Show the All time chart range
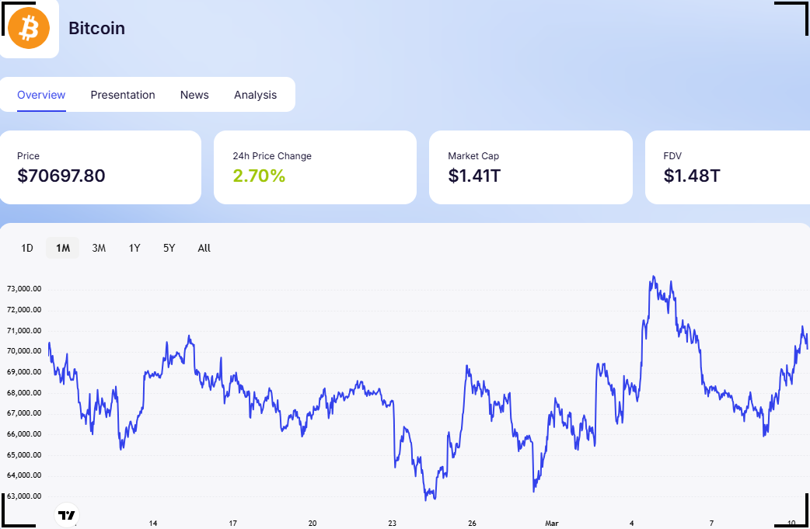This screenshot has height=529, width=810. [204, 249]
